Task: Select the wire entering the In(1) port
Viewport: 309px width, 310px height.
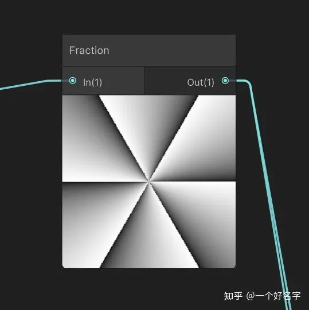Action: (32, 84)
